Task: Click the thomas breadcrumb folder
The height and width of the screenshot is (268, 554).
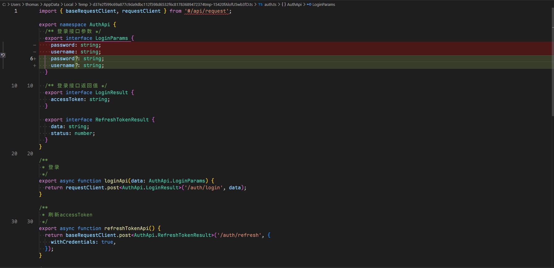Action: pyautogui.click(x=32, y=5)
